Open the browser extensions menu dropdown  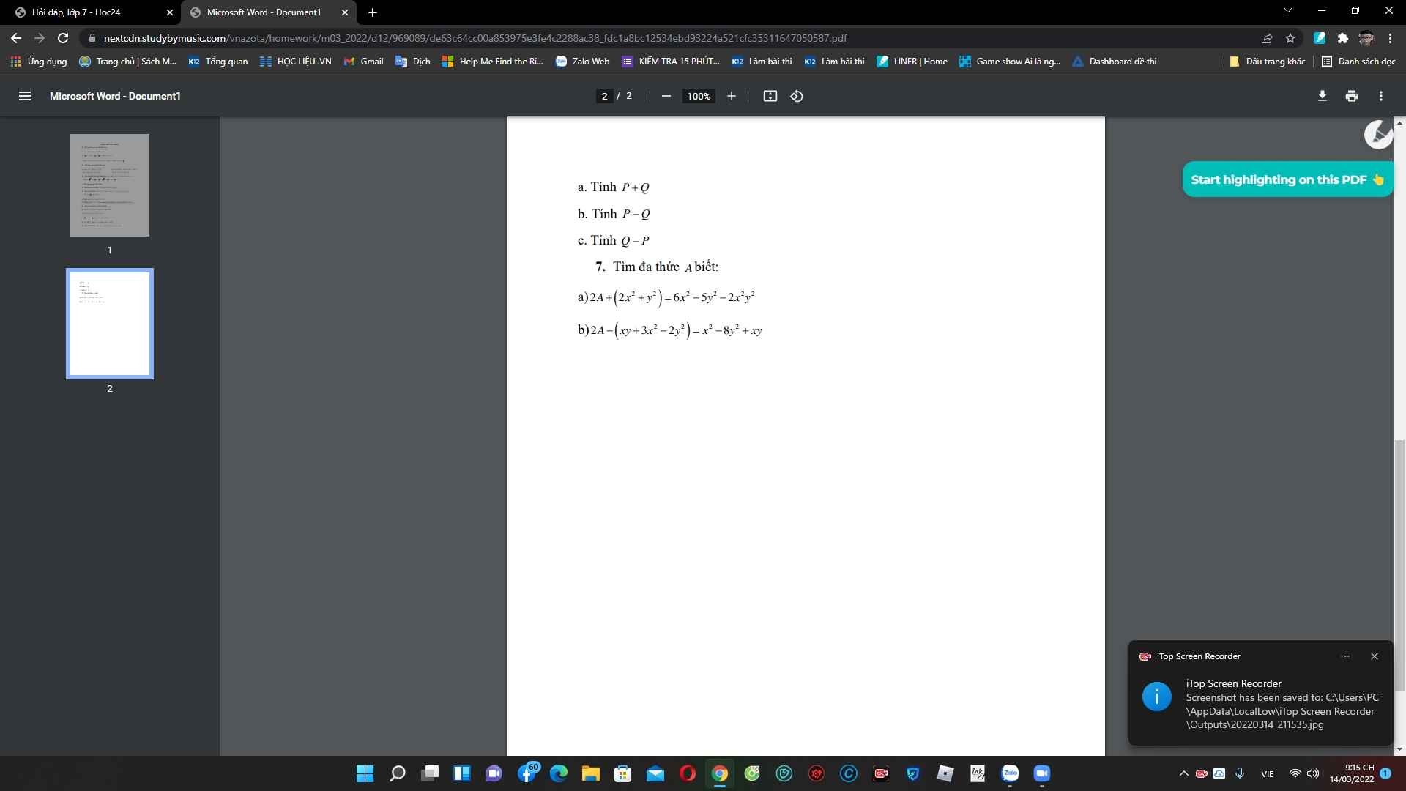point(1342,37)
